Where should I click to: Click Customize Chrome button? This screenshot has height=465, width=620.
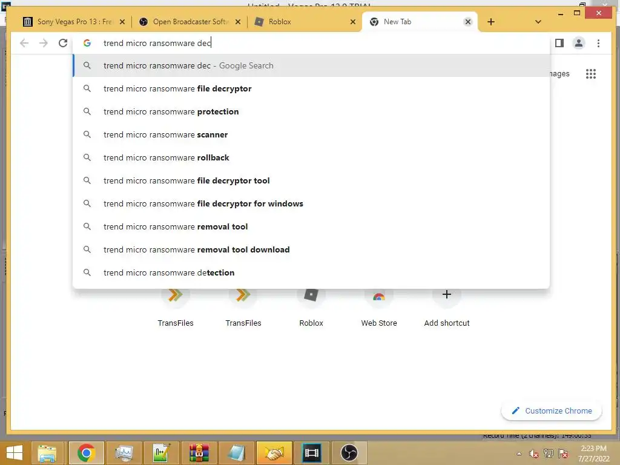552,411
